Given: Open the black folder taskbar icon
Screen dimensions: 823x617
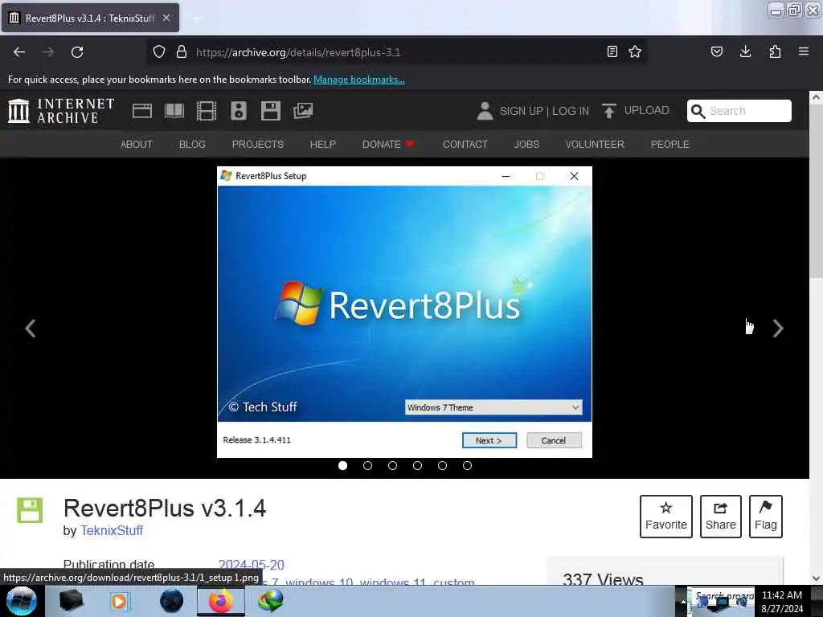Looking at the screenshot, I should click(x=71, y=601).
